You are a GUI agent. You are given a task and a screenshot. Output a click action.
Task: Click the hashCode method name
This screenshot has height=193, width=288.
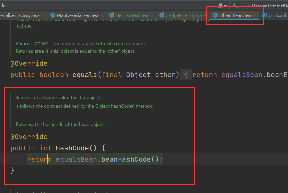[72, 148]
